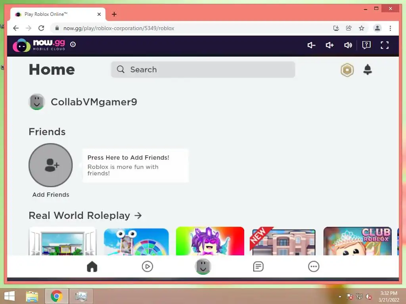
Task: Select the Play Roblox Online tab
Action: click(58, 14)
